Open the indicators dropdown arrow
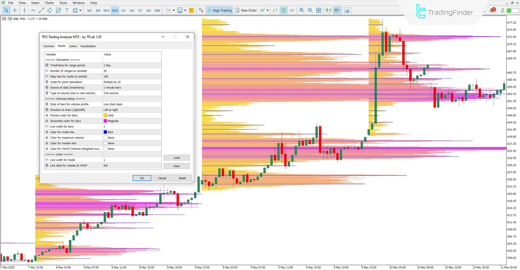The image size is (520, 270). click(174, 10)
